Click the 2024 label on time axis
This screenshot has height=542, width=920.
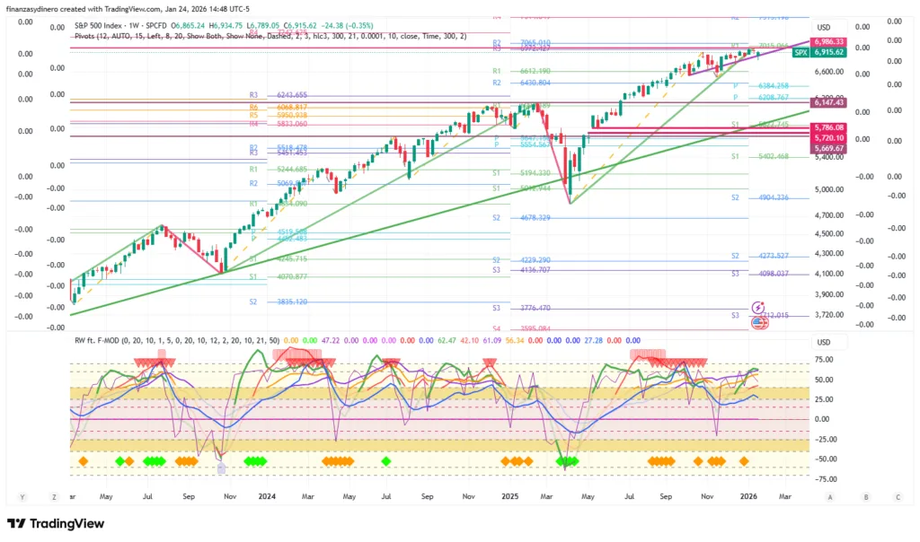coord(266,495)
